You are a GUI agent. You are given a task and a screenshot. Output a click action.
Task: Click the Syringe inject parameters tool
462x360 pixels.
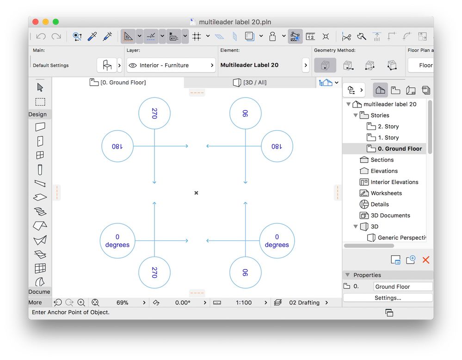[x=107, y=36]
